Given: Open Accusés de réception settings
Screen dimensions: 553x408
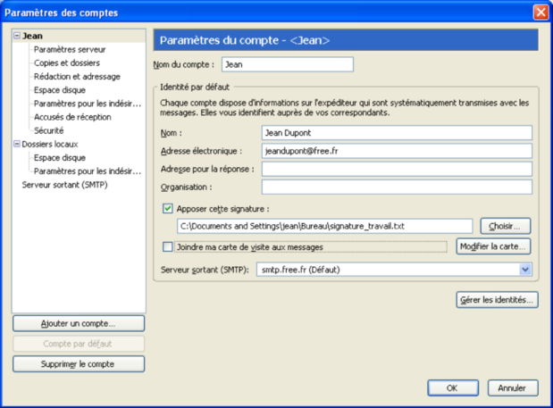Looking at the screenshot, I should 71,117.
